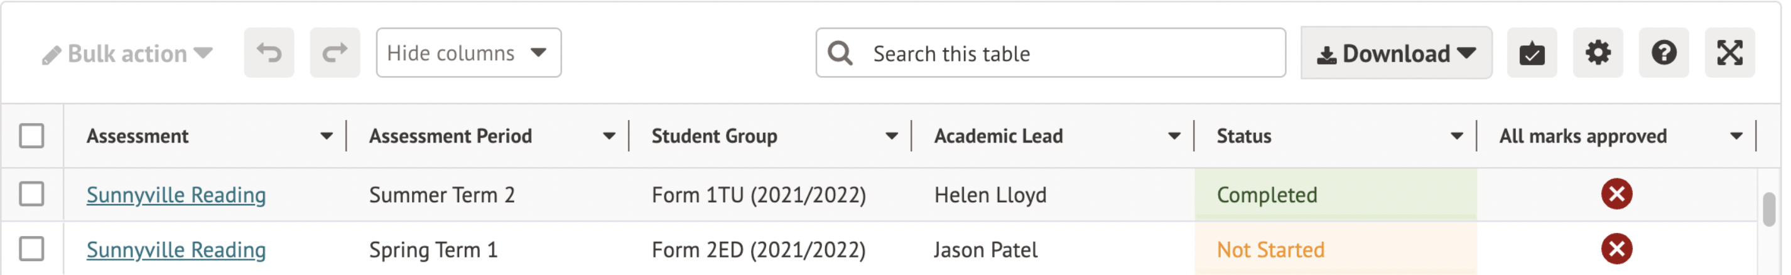Image resolution: width=1791 pixels, height=275 pixels.
Task: Open Sunnyville Reading link for Form 2ED
Action: click(176, 250)
